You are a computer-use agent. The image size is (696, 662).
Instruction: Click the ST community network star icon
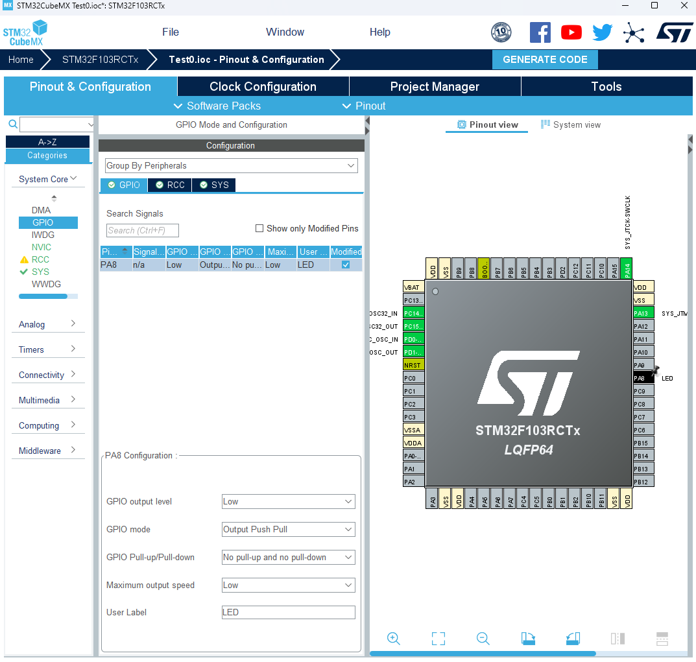click(634, 32)
